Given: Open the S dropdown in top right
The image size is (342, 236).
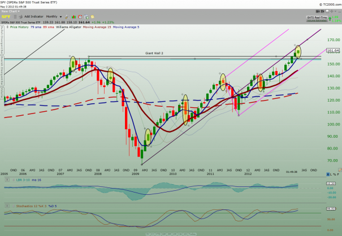Looking at the screenshot, I should pyautogui.click(x=318, y=11).
